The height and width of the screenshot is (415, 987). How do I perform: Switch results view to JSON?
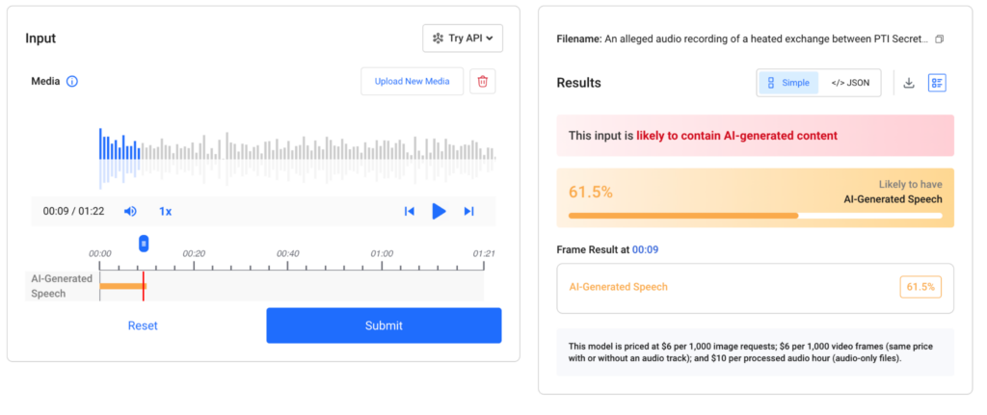[x=848, y=83]
